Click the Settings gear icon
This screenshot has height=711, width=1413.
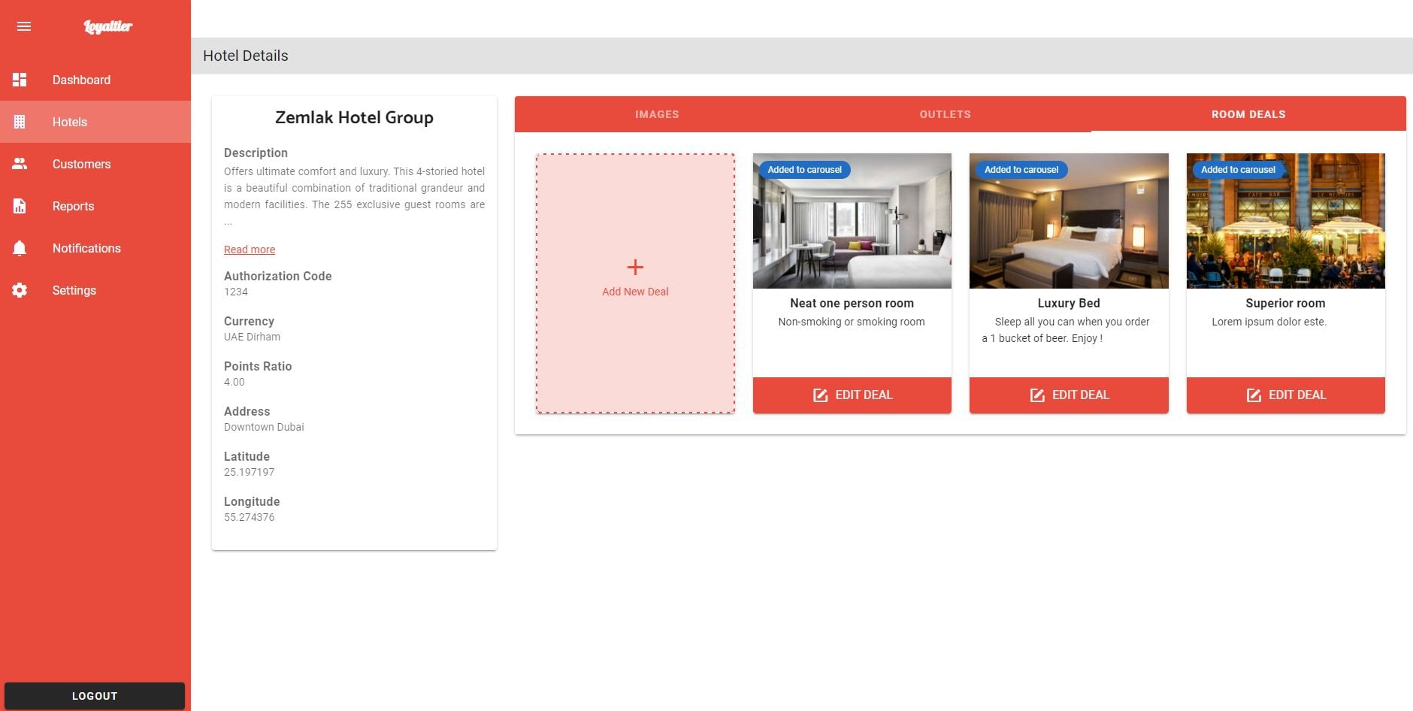(x=20, y=290)
